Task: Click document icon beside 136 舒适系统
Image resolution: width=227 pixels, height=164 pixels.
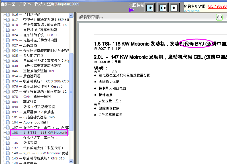Action: (x=8, y=143)
